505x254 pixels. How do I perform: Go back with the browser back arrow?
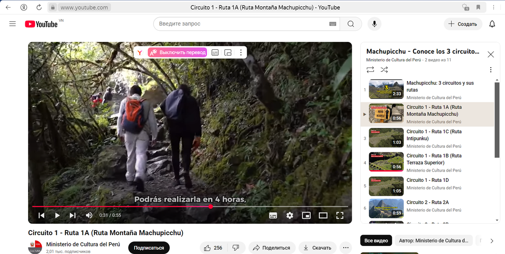click(x=8, y=7)
